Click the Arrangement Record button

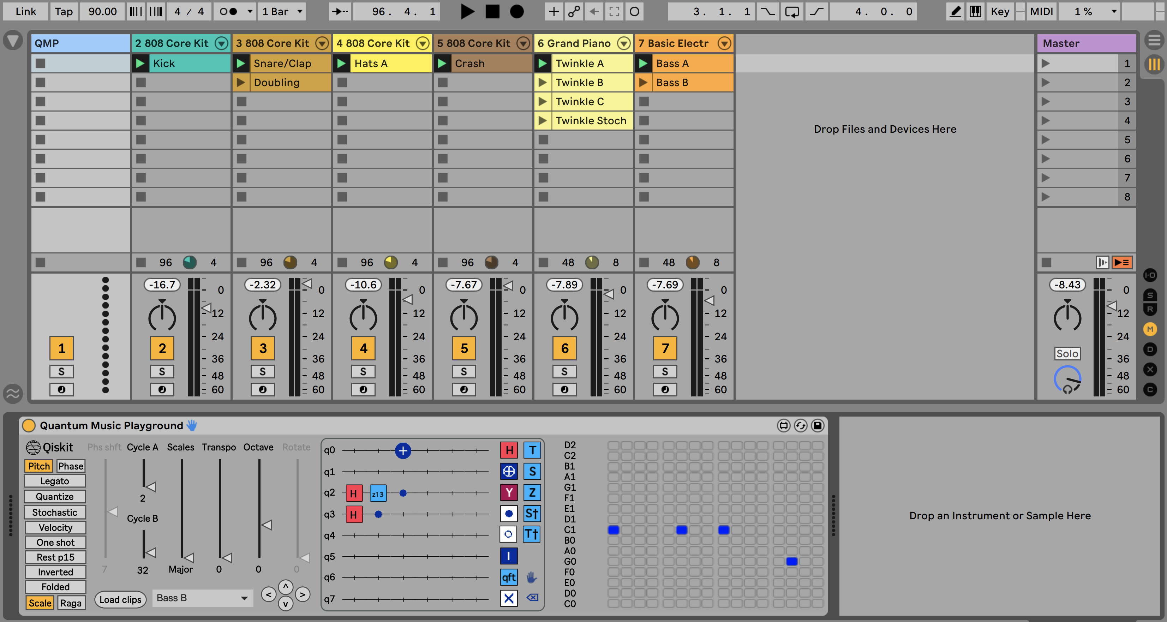coord(516,12)
